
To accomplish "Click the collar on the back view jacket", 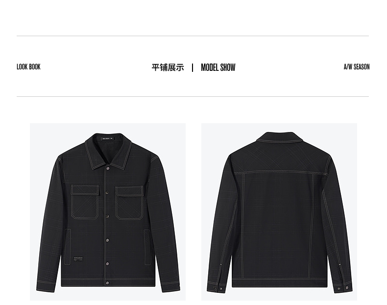I will coord(279,137).
